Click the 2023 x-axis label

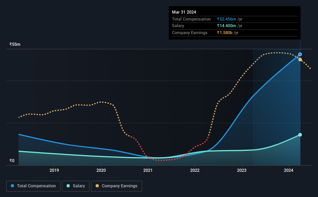[242, 170]
